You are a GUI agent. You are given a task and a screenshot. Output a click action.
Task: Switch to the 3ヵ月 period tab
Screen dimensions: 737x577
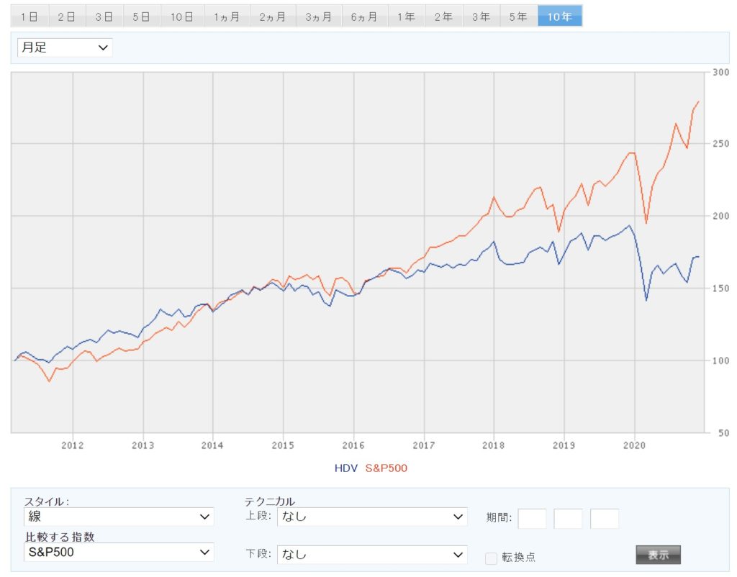click(x=319, y=17)
